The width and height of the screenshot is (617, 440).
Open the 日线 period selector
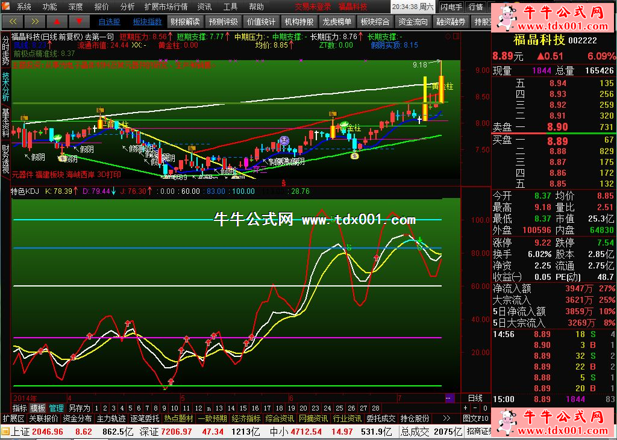coord(475,398)
